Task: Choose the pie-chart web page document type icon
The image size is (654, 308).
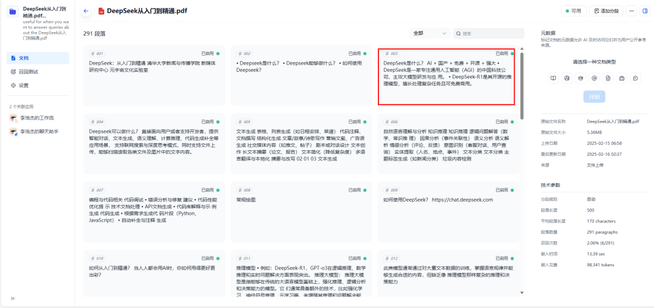Action: [x=567, y=78]
